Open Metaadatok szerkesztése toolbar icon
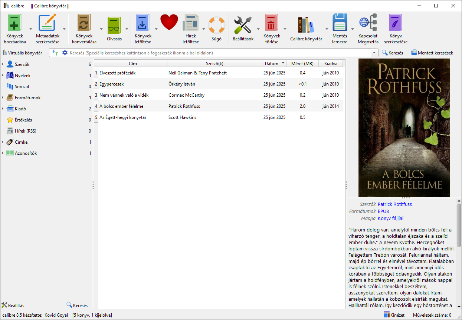 click(47, 23)
